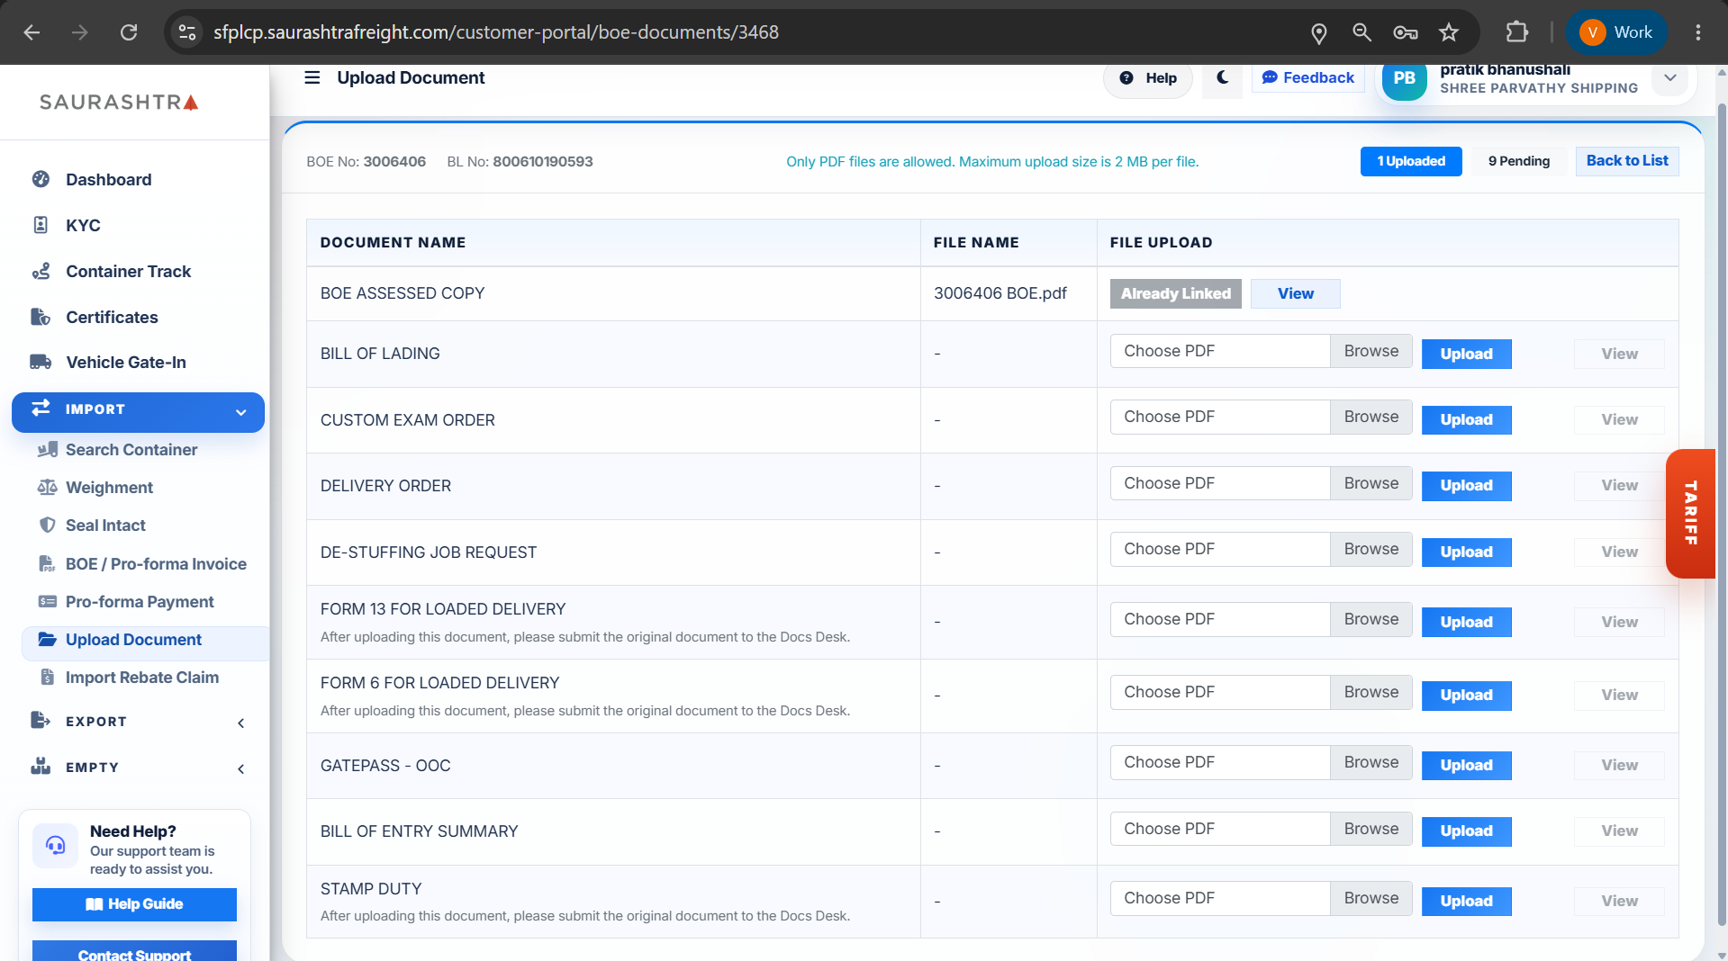Open Pro-forma Payment submenu item
Image resolution: width=1728 pixels, height=961 pixels.
coord(140,601)
